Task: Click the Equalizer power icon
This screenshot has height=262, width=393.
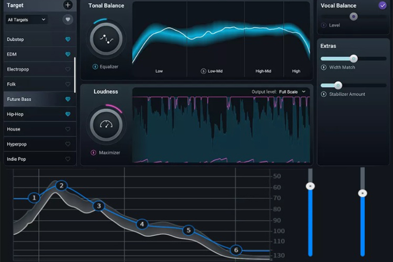Action: click(94, 66)
